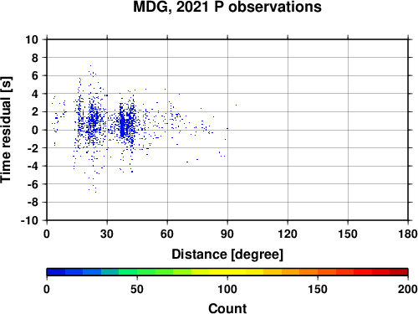
Task: Click the x-axis tick label '120'
Action: tap(288, 234)
